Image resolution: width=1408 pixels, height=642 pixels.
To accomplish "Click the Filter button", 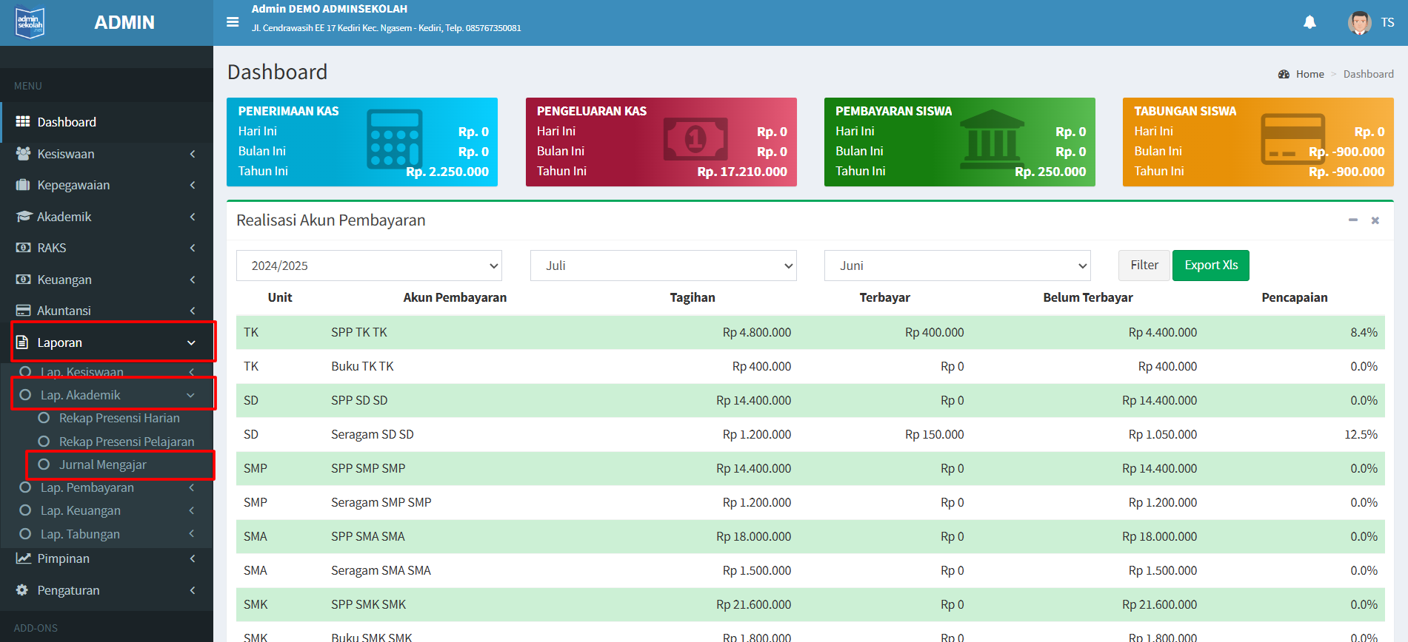I will 1144,266.
